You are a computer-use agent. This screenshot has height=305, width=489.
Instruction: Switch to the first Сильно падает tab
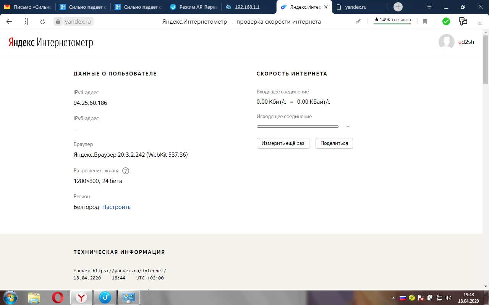point(83,7)
